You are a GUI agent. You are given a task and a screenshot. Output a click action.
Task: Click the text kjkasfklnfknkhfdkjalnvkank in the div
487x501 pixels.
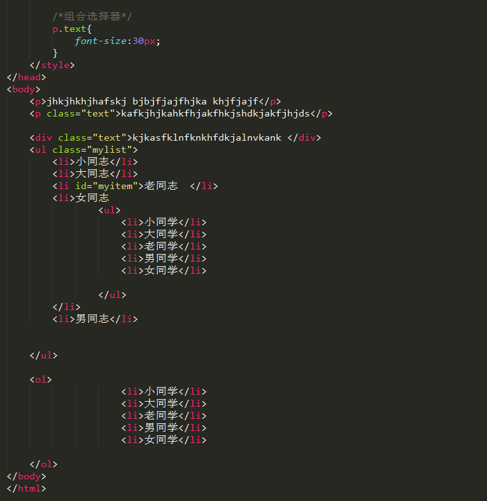207,138
